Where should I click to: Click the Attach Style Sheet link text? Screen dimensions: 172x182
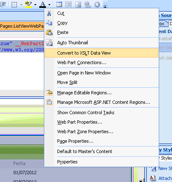click(165, 178)
